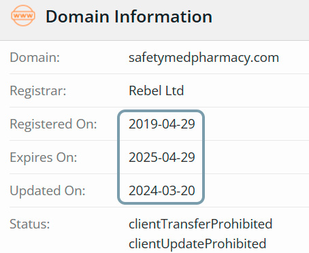Click the word Information in the header title
The width and height of the screenshot is (309, 253).
tap(163, 16)
